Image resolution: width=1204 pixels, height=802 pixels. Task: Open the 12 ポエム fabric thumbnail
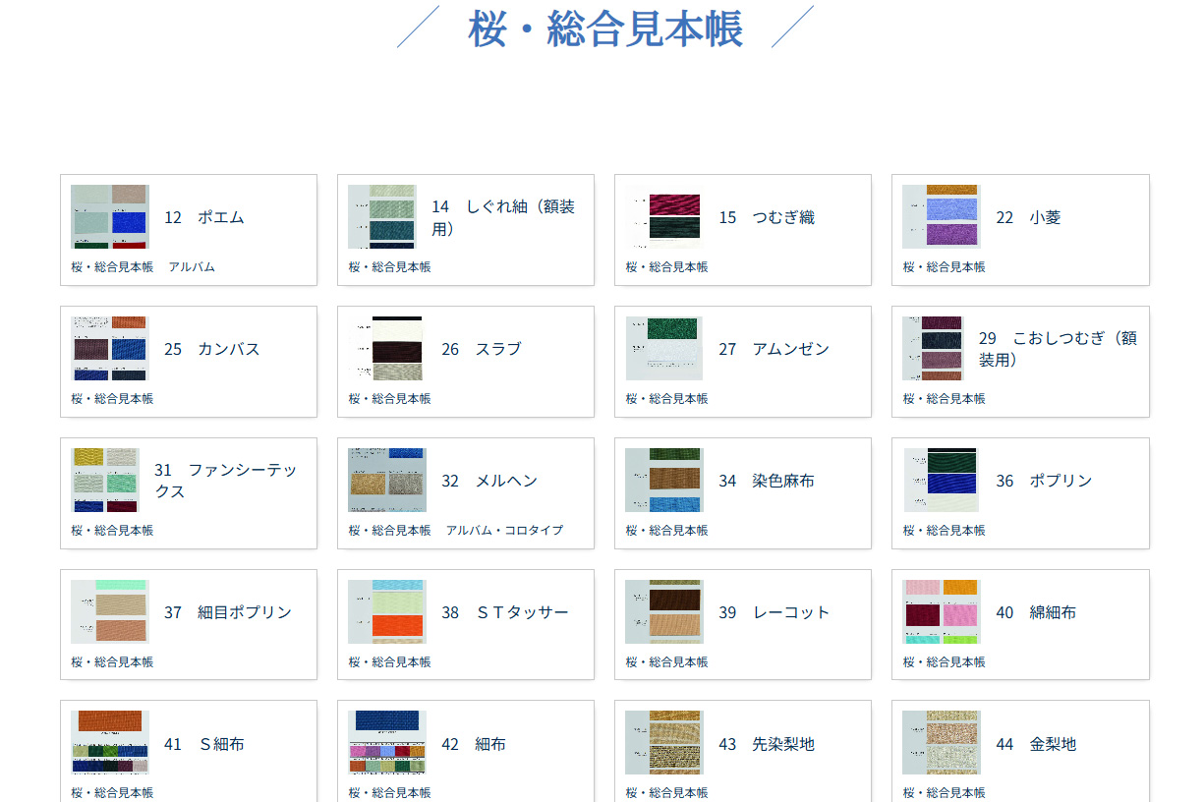click(110, 216)
